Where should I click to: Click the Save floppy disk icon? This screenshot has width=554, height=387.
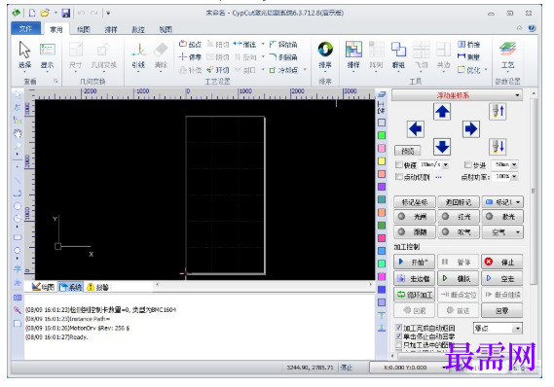pos(65,14)
